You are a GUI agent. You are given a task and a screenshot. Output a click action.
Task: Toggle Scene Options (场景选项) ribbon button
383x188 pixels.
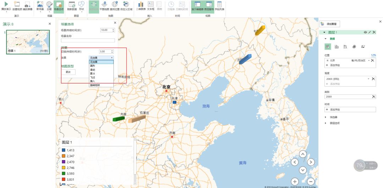click(x=59, y=6)
